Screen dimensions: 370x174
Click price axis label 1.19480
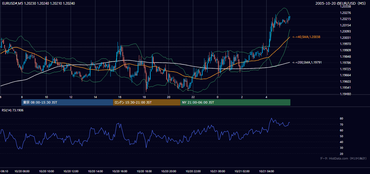point(346,94)
